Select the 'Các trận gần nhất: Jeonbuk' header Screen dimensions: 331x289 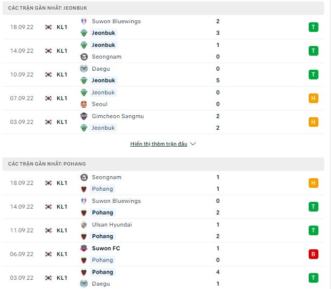point(47,8)
